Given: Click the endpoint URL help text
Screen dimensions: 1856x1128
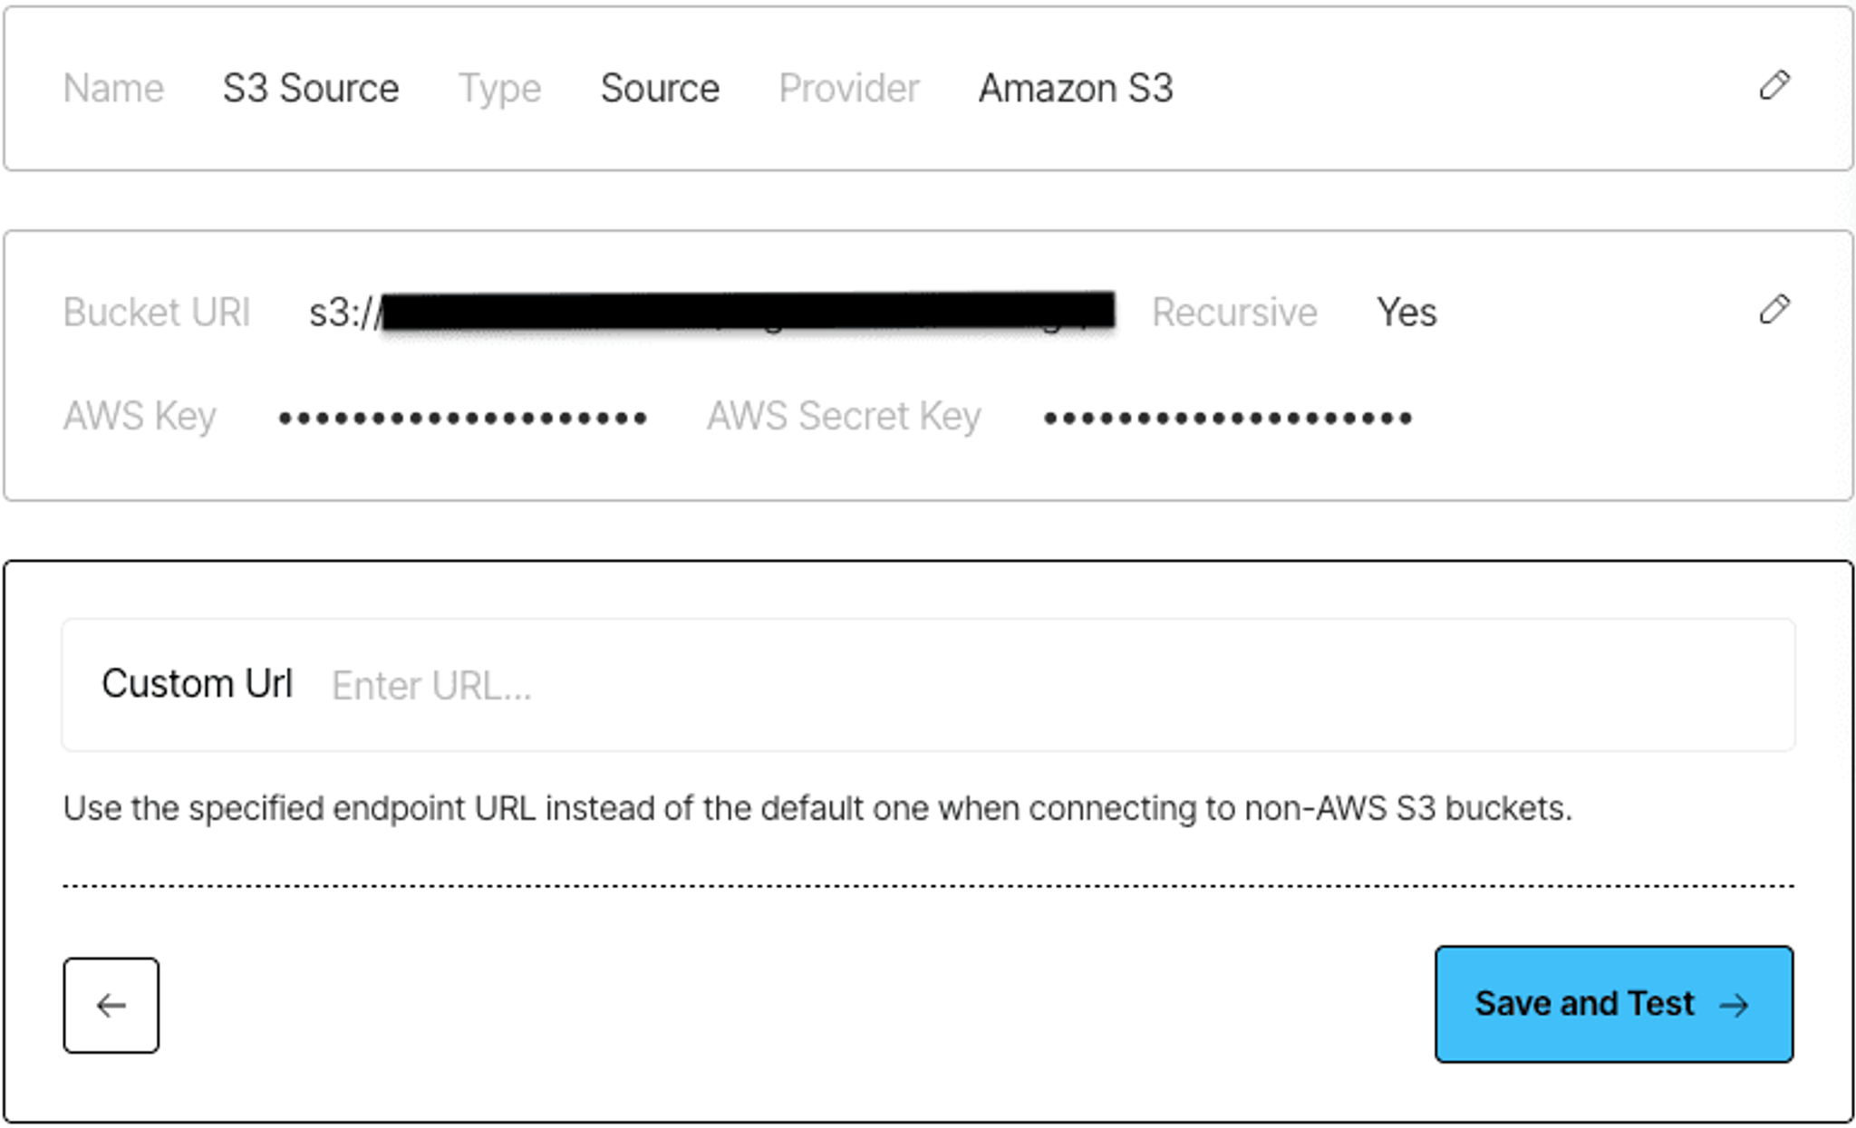Looking at the screenshot, I should point(817,807).
